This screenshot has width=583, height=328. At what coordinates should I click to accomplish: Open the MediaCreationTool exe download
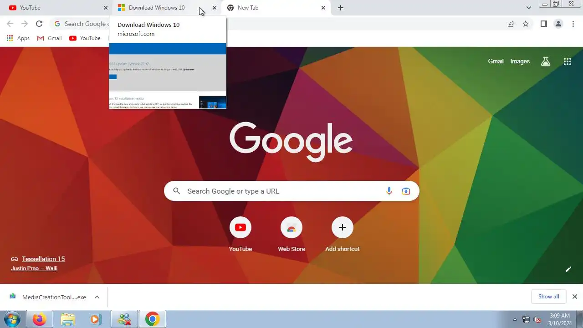(48, 297)
